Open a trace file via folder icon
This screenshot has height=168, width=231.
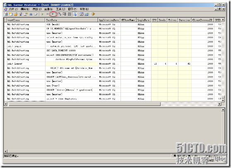(x=16, y=14)
